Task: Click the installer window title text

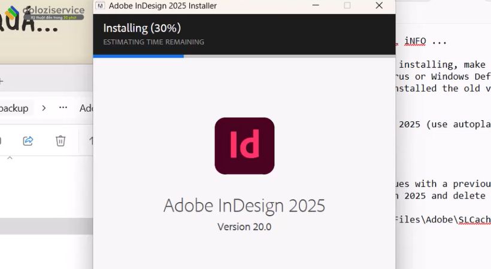Action: pos(163,5)
